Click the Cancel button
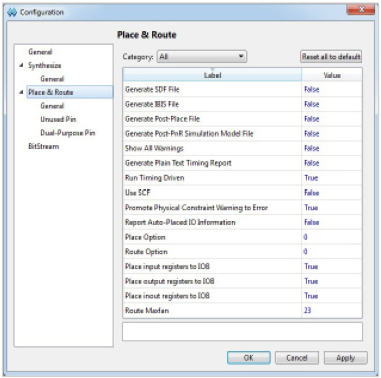Image resolution: width=381 pixels, height=378 pixels. pyautogui.click(x=296, y=358)
